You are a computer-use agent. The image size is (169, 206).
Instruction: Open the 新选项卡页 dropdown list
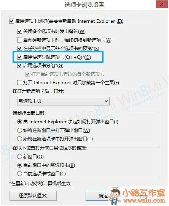coord(63,101)
